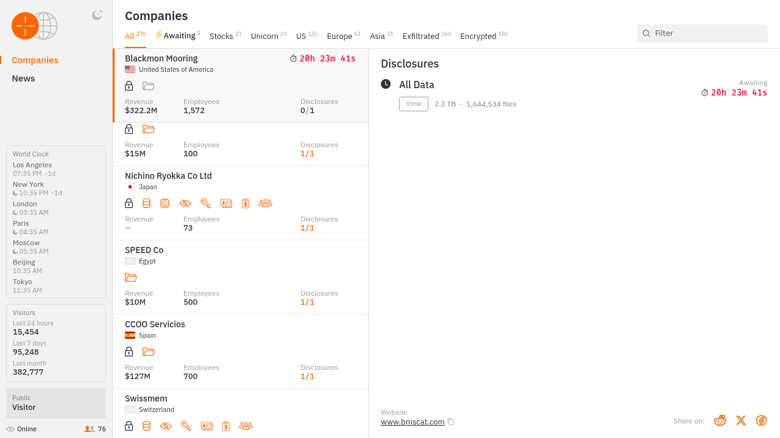Click the users online count icon

coord(90,429)
